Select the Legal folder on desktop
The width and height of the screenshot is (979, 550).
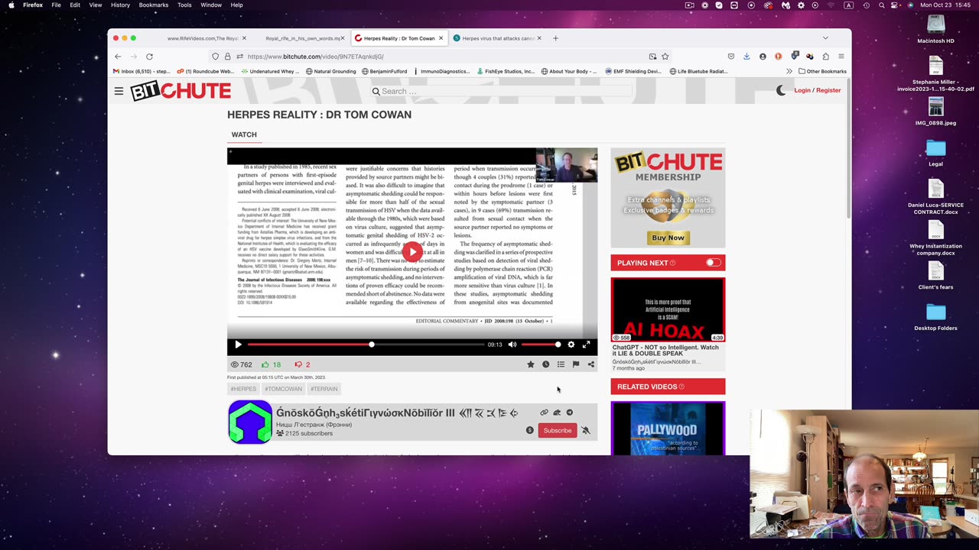(935, 153)
